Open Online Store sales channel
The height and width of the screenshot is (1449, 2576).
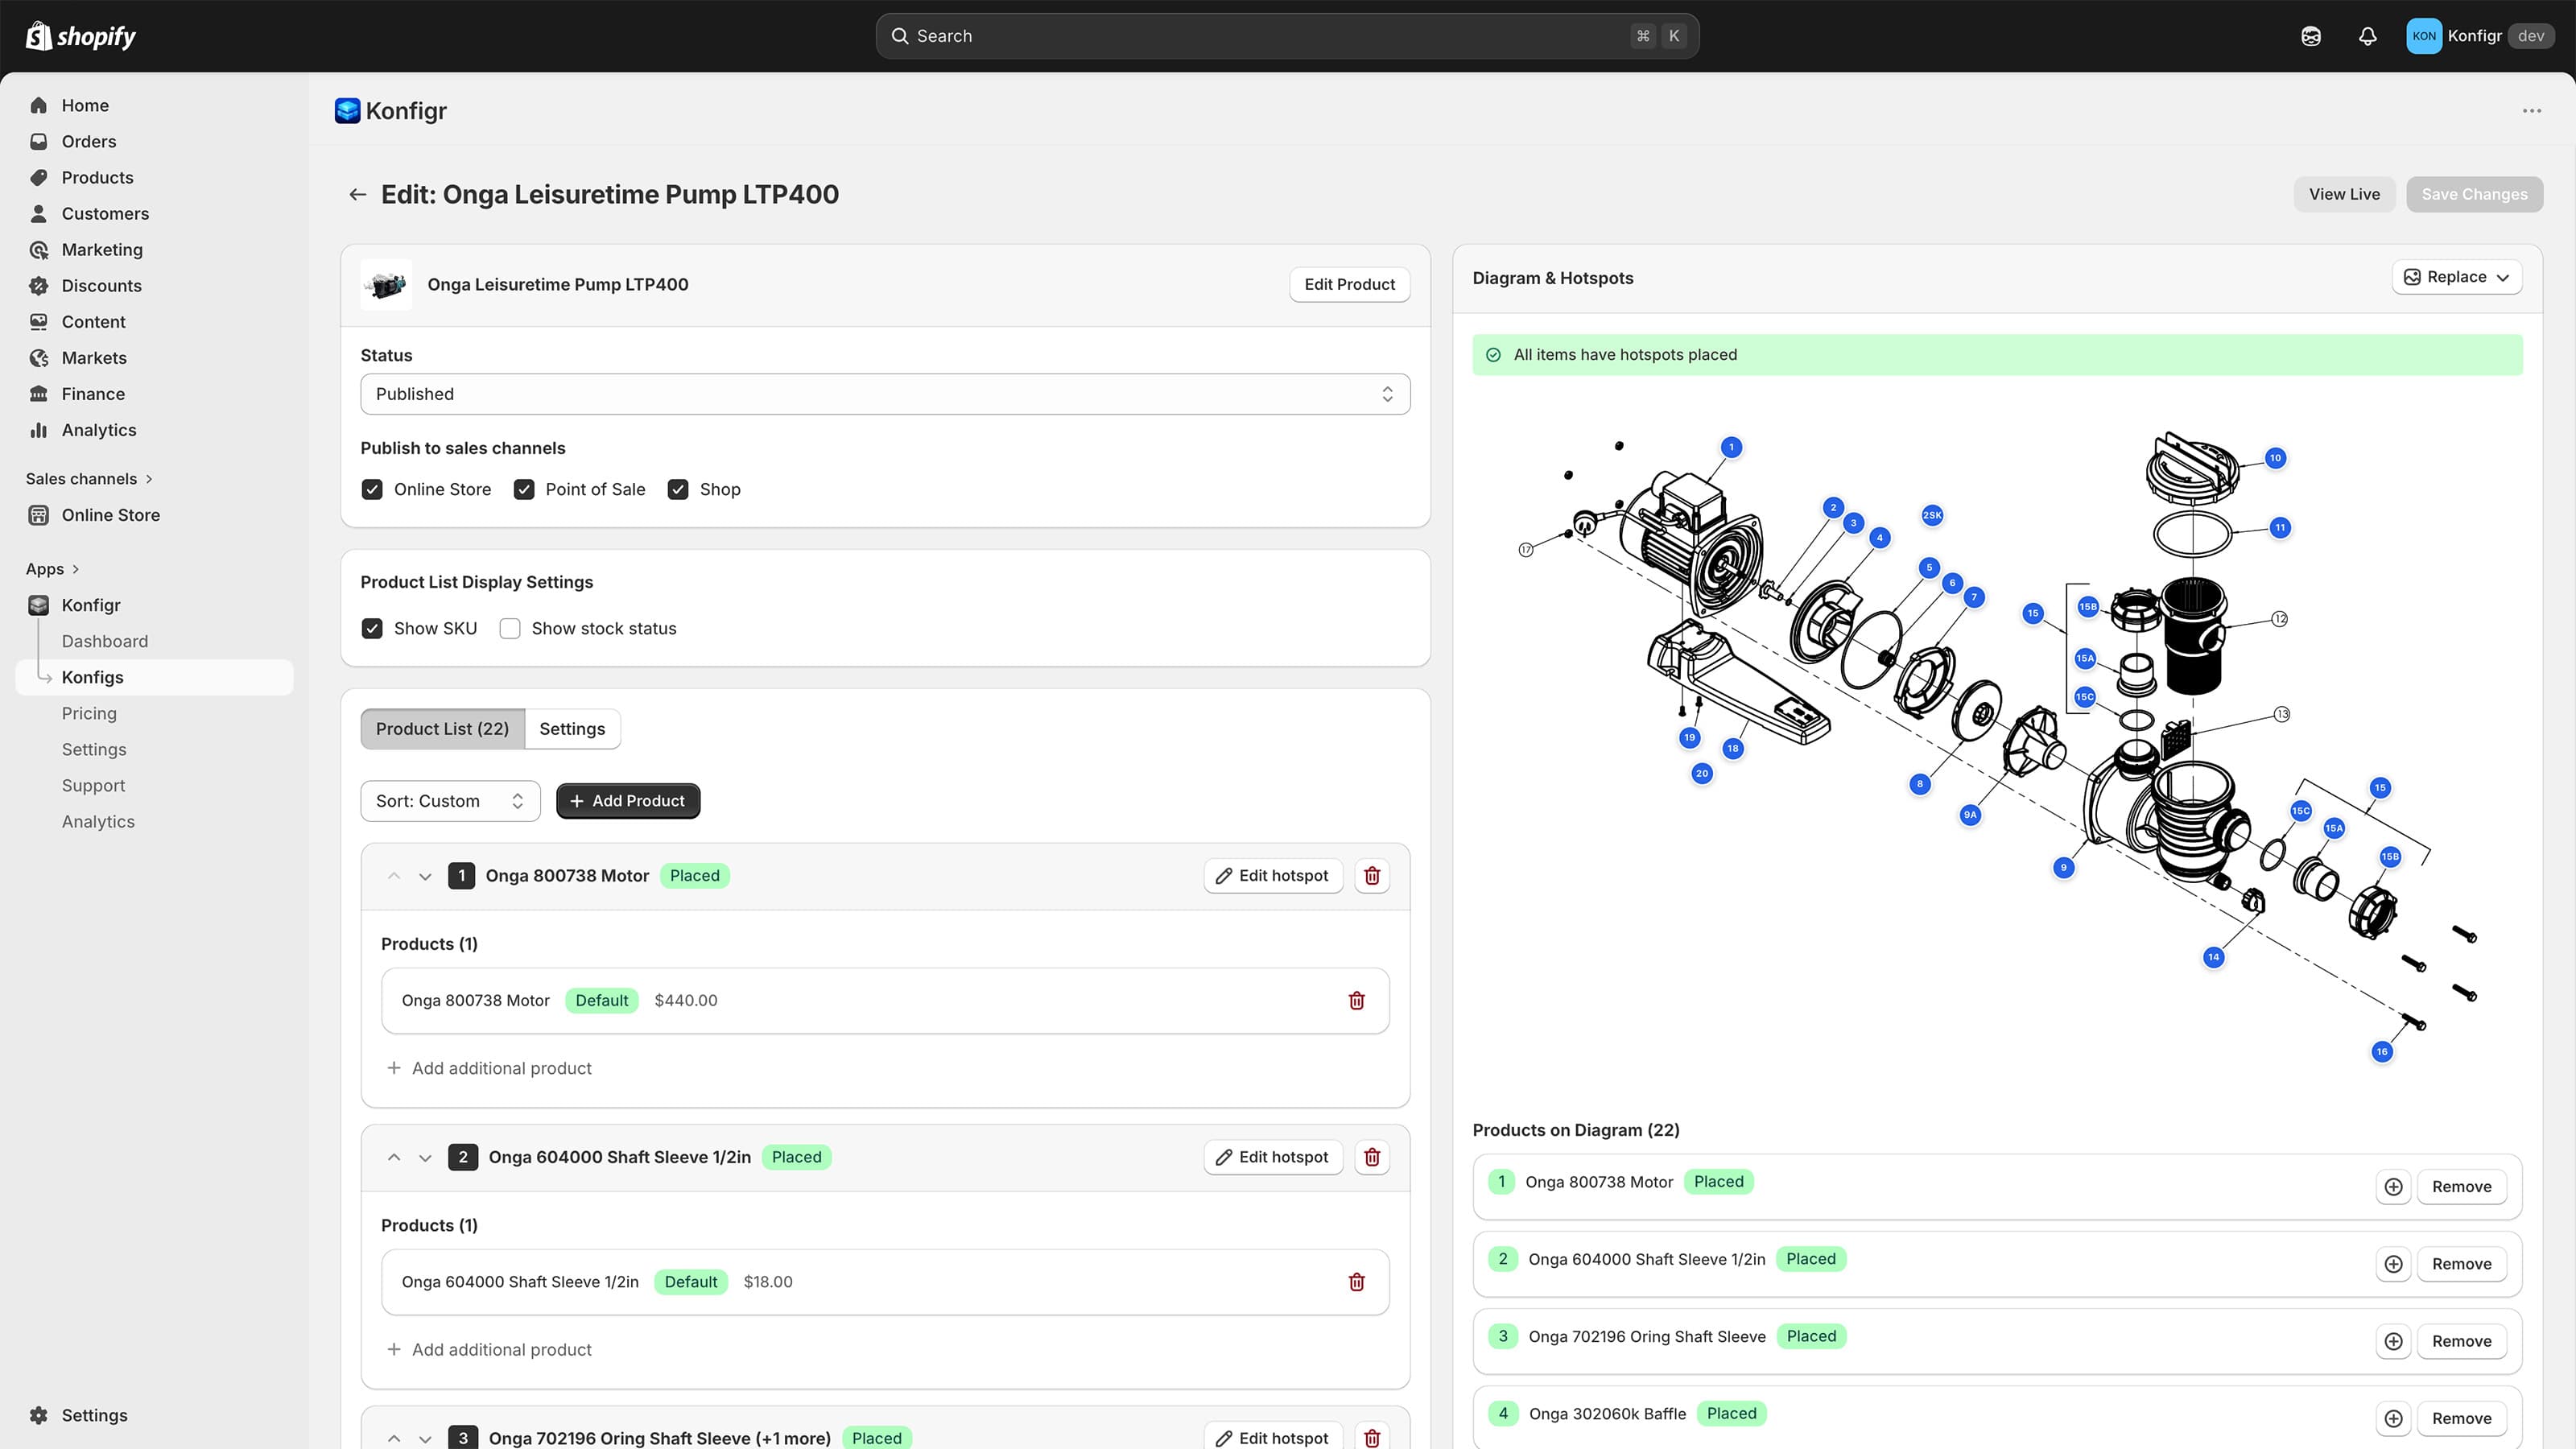(110, 515)
